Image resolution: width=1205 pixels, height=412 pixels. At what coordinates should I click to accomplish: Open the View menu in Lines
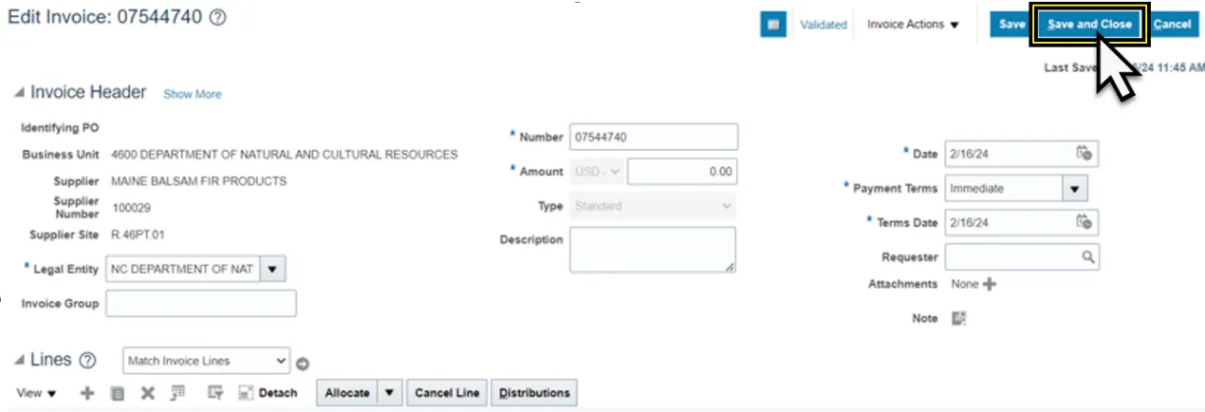point(36,393)
